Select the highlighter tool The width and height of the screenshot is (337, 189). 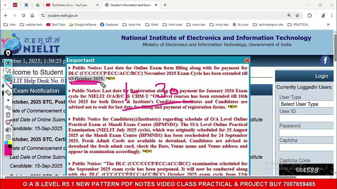8,78
